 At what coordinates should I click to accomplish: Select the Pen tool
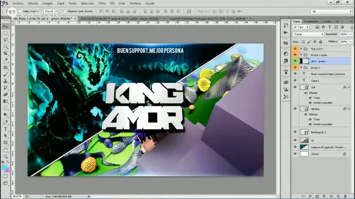[6, 122]
